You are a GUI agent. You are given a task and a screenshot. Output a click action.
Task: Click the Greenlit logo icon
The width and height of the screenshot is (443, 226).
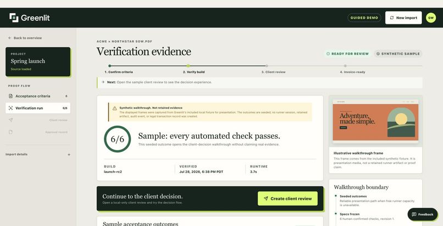coord(14,18)
